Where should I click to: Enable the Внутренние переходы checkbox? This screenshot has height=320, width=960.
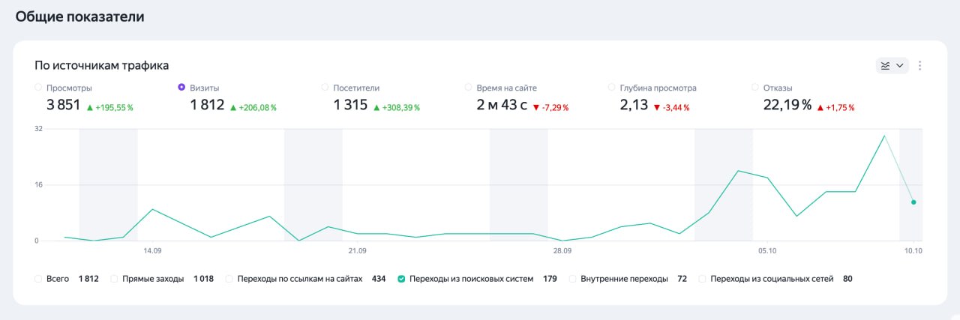point(573,279)
